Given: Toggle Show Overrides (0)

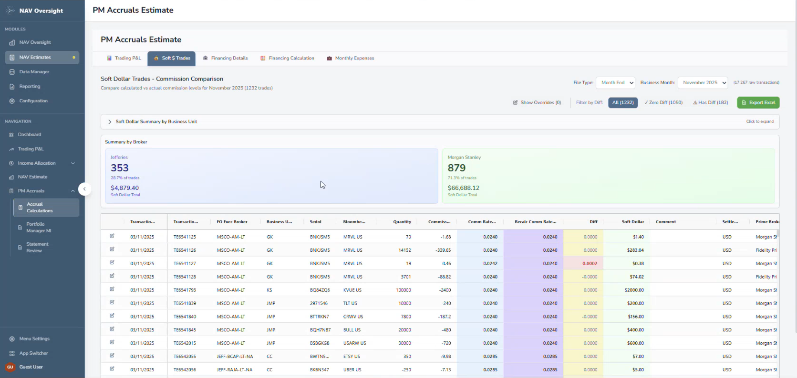Looking at the screenshot, I should [x=537, y=103].
